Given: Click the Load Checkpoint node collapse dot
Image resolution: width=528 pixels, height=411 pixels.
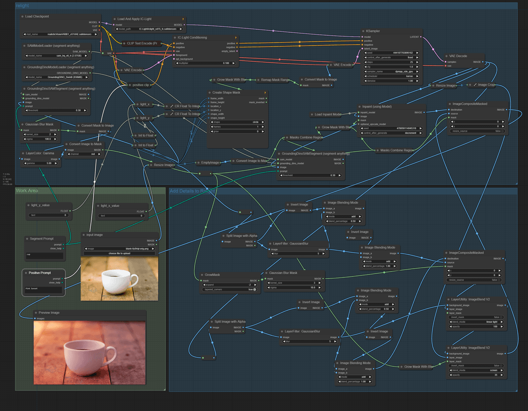Looking at the screenshot, I should (x=22, y=16).
